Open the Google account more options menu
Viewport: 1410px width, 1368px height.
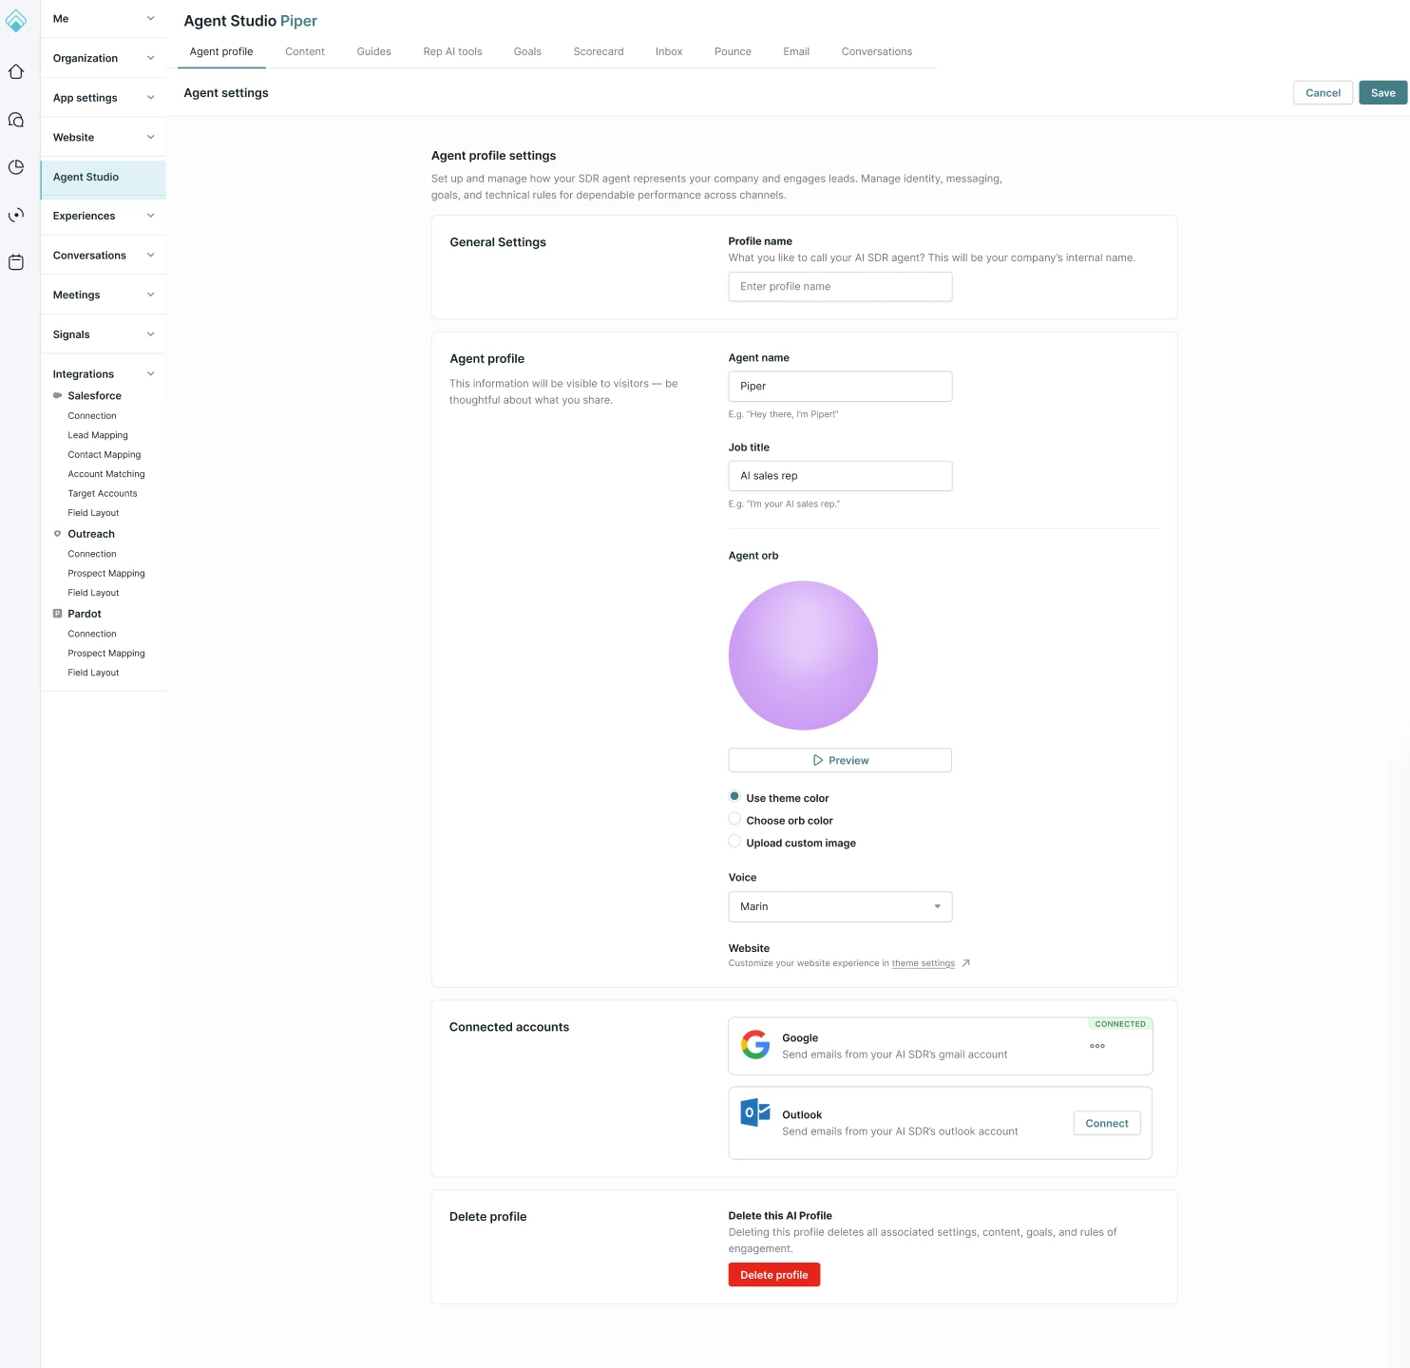[1097, 1046]
